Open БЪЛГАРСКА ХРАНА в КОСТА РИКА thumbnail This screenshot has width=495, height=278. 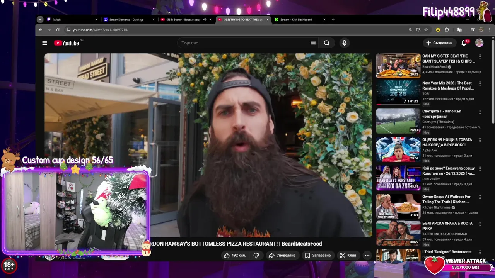click(398, 233)
